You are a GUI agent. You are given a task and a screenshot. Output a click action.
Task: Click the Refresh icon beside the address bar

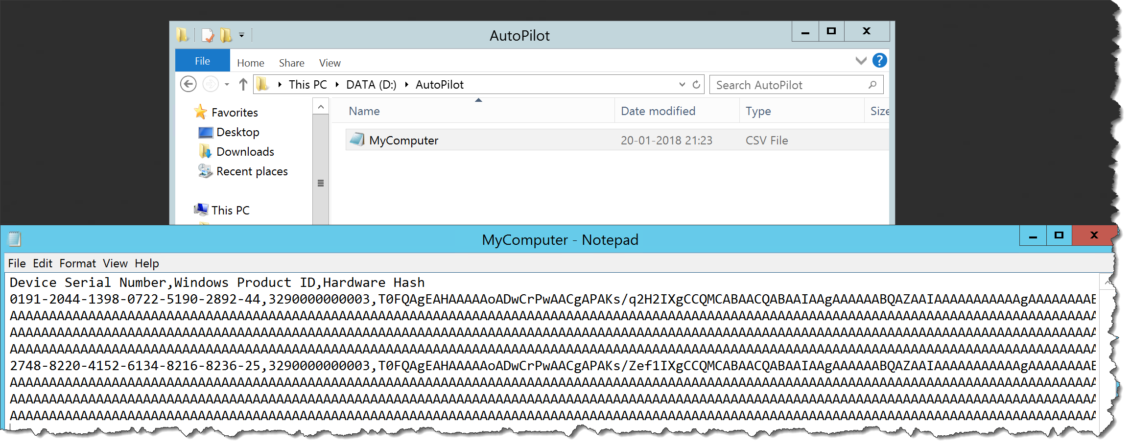click(696, 84)
